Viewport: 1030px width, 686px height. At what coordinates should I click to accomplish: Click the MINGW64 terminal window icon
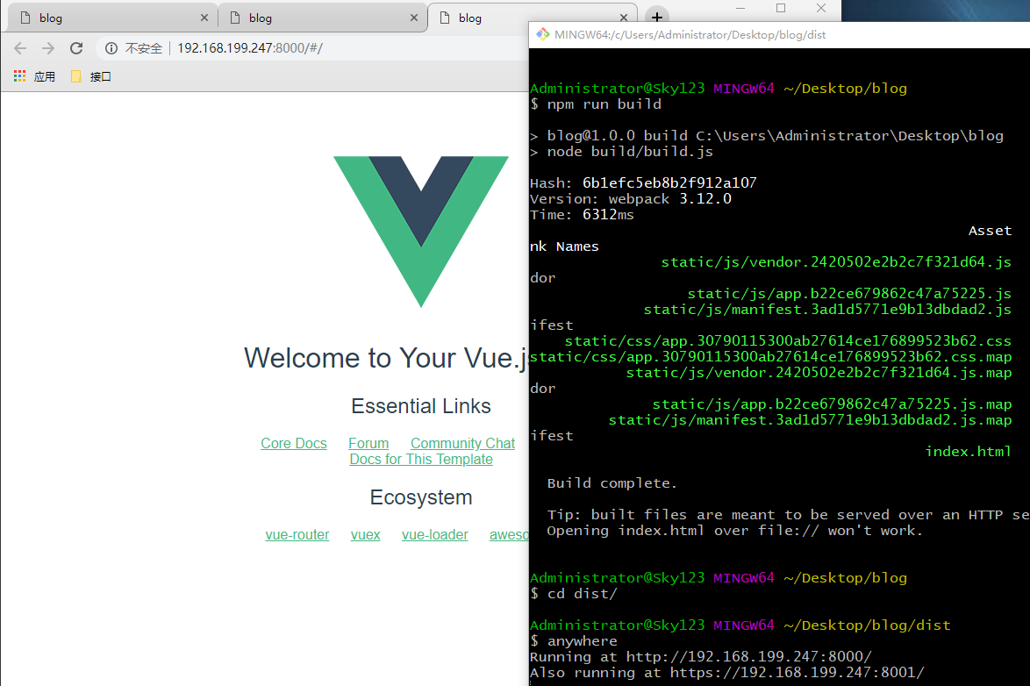[x=542, y=34]
